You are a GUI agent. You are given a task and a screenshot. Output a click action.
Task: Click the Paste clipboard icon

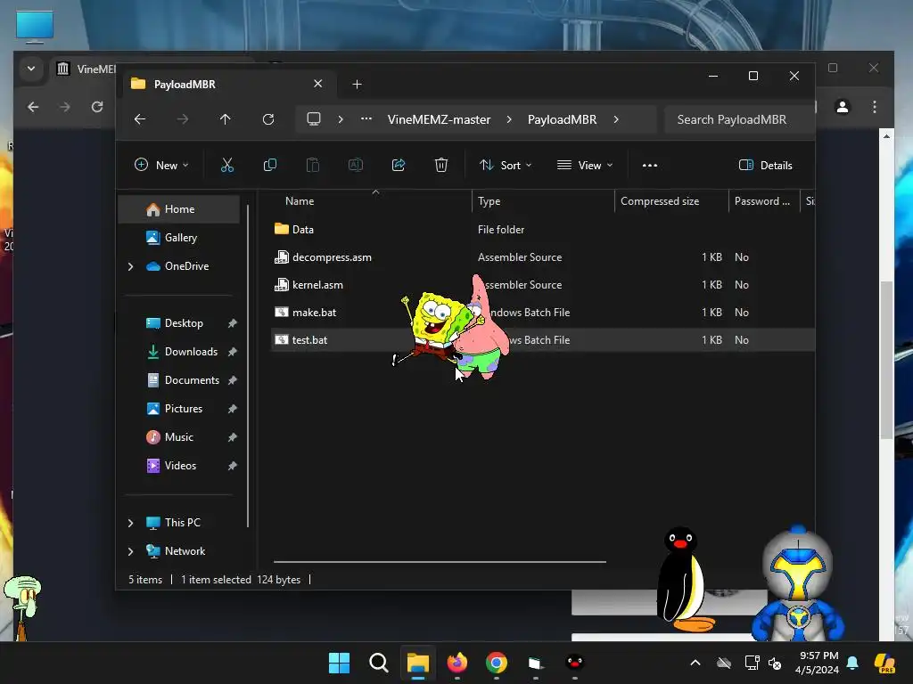click(x=313, y=165)
